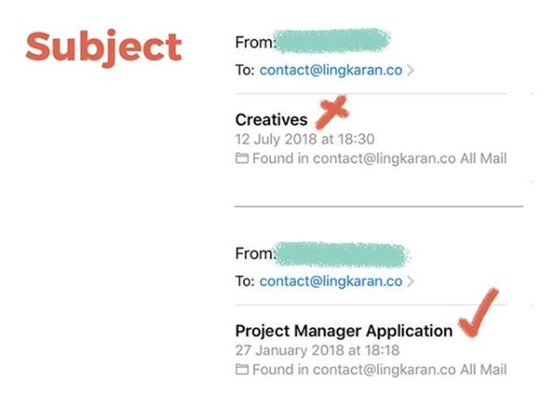The image size is (554, 409).
Task: Select the blurred sender name in second email
Action: [x=342, y=254]
